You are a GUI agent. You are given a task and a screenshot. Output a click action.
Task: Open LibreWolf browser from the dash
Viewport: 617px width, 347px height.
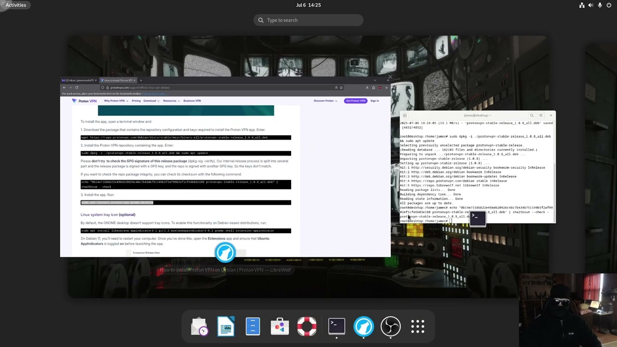pos(363,327)
